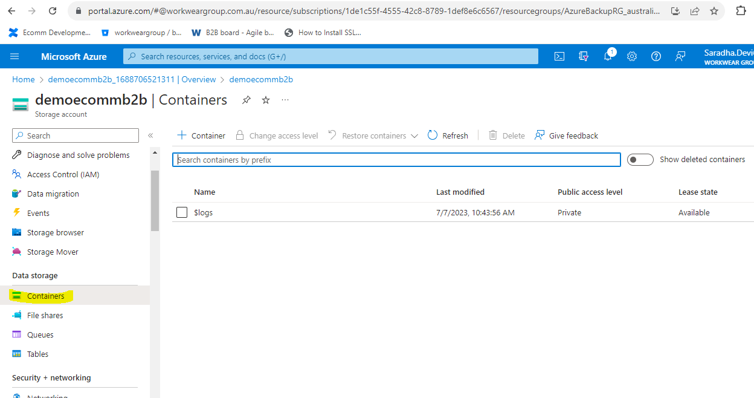Click the demoecommb2b breadcrumb link
This screenshot has width=754, height=398.
pyautogui.click(x=261, y=79)
